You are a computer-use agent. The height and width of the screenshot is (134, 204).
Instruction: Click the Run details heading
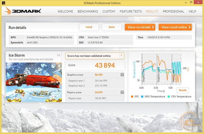[x=18, y=28]
